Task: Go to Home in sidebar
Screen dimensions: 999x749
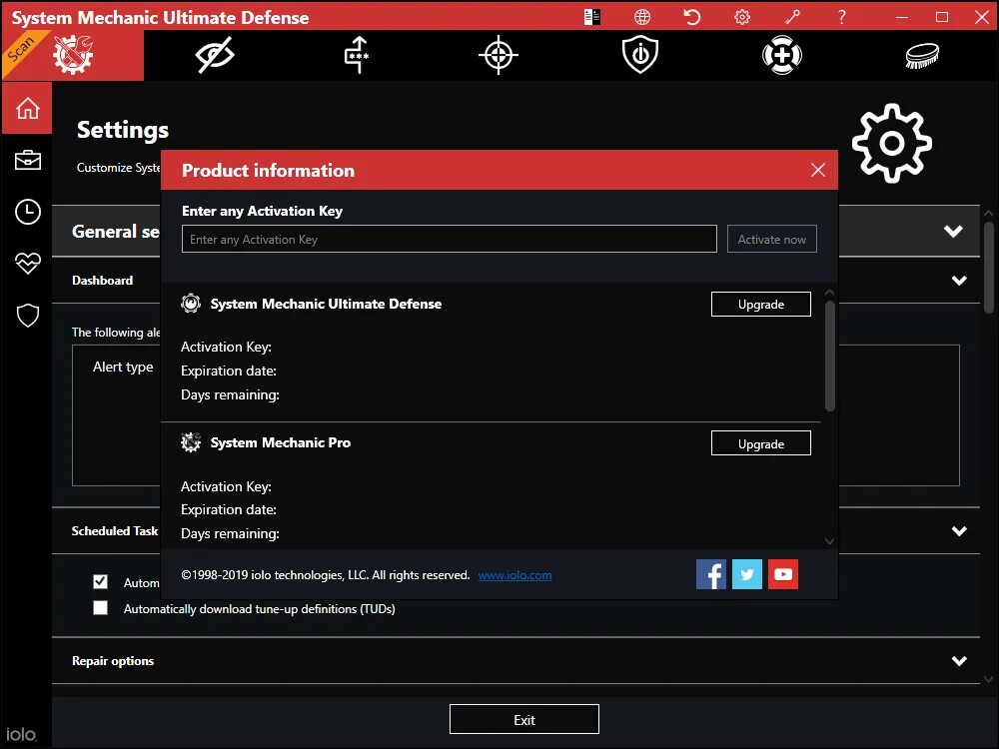Action: click(27, 108)
